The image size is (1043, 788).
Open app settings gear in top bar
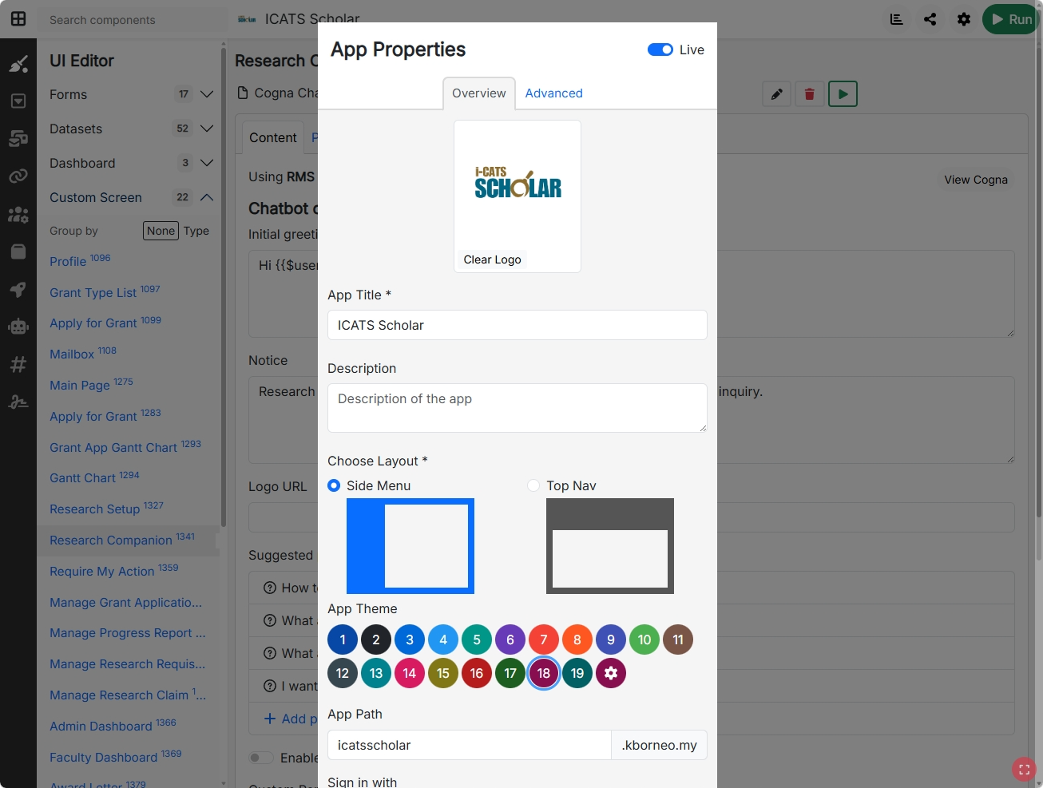(x=964, y=19)
